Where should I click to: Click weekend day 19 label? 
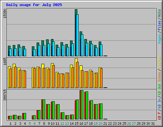[96, 124]
